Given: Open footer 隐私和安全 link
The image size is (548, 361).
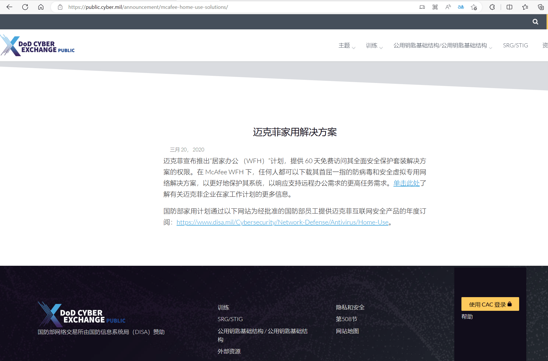Looking at the screenshot, I should 350,307.
